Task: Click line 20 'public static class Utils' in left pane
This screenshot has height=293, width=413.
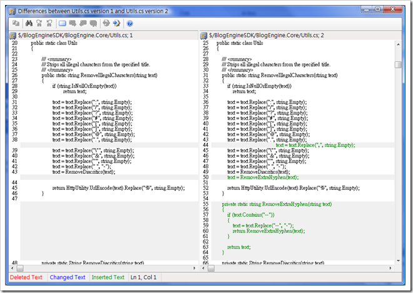Action: (x=54, y=43)
